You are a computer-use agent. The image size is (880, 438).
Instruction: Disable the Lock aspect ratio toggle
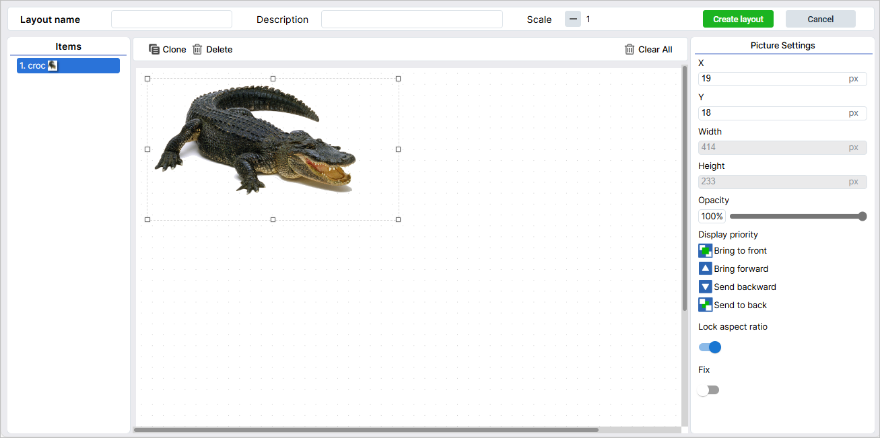(x=710, y=347)
